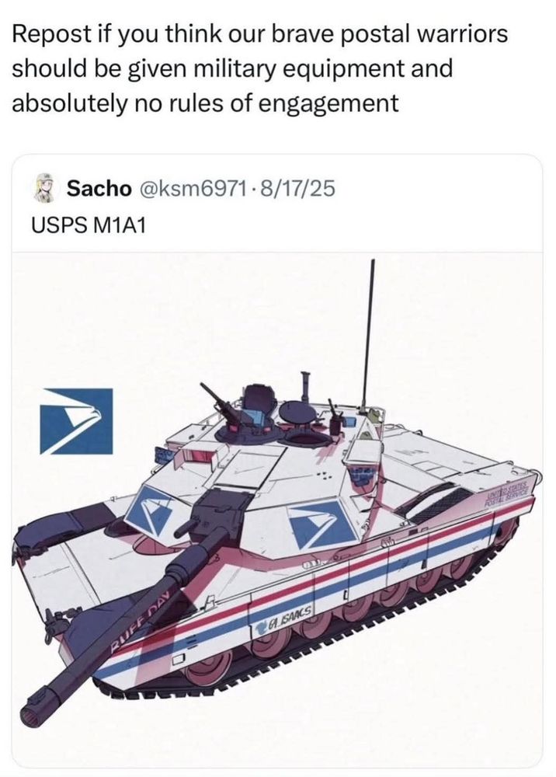Screen dimensions: 556x777
Task: Click the standalone USPS eagle logo
Action: (x=76, y=421)
